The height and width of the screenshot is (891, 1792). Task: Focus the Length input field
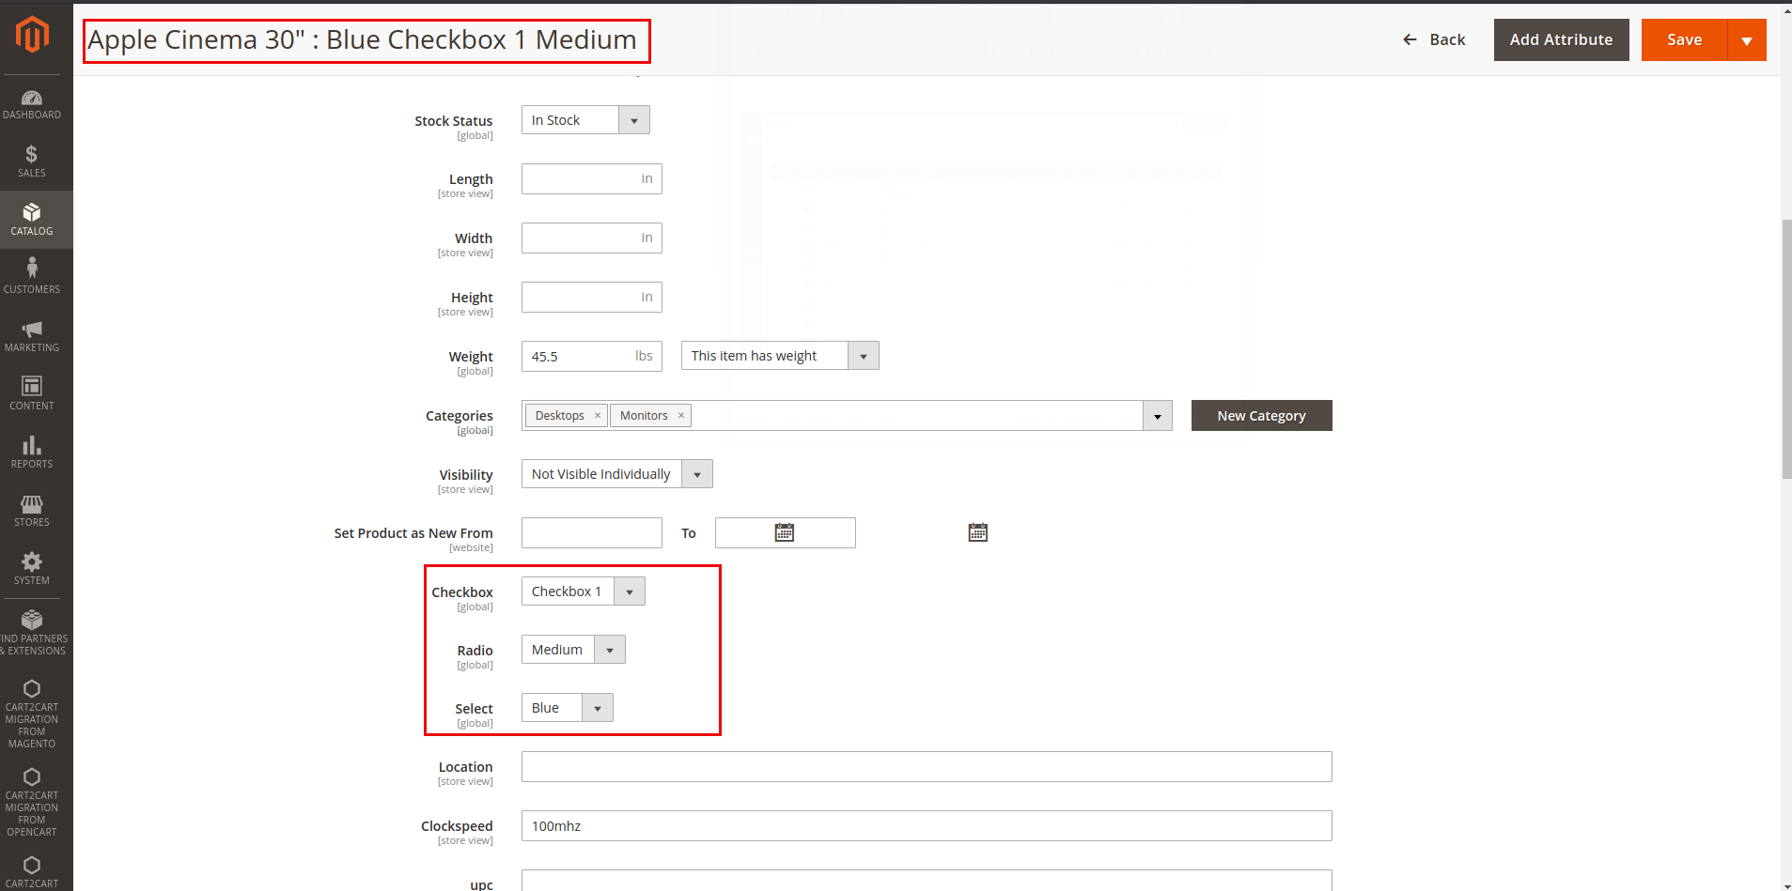click(x=591, y=178)
